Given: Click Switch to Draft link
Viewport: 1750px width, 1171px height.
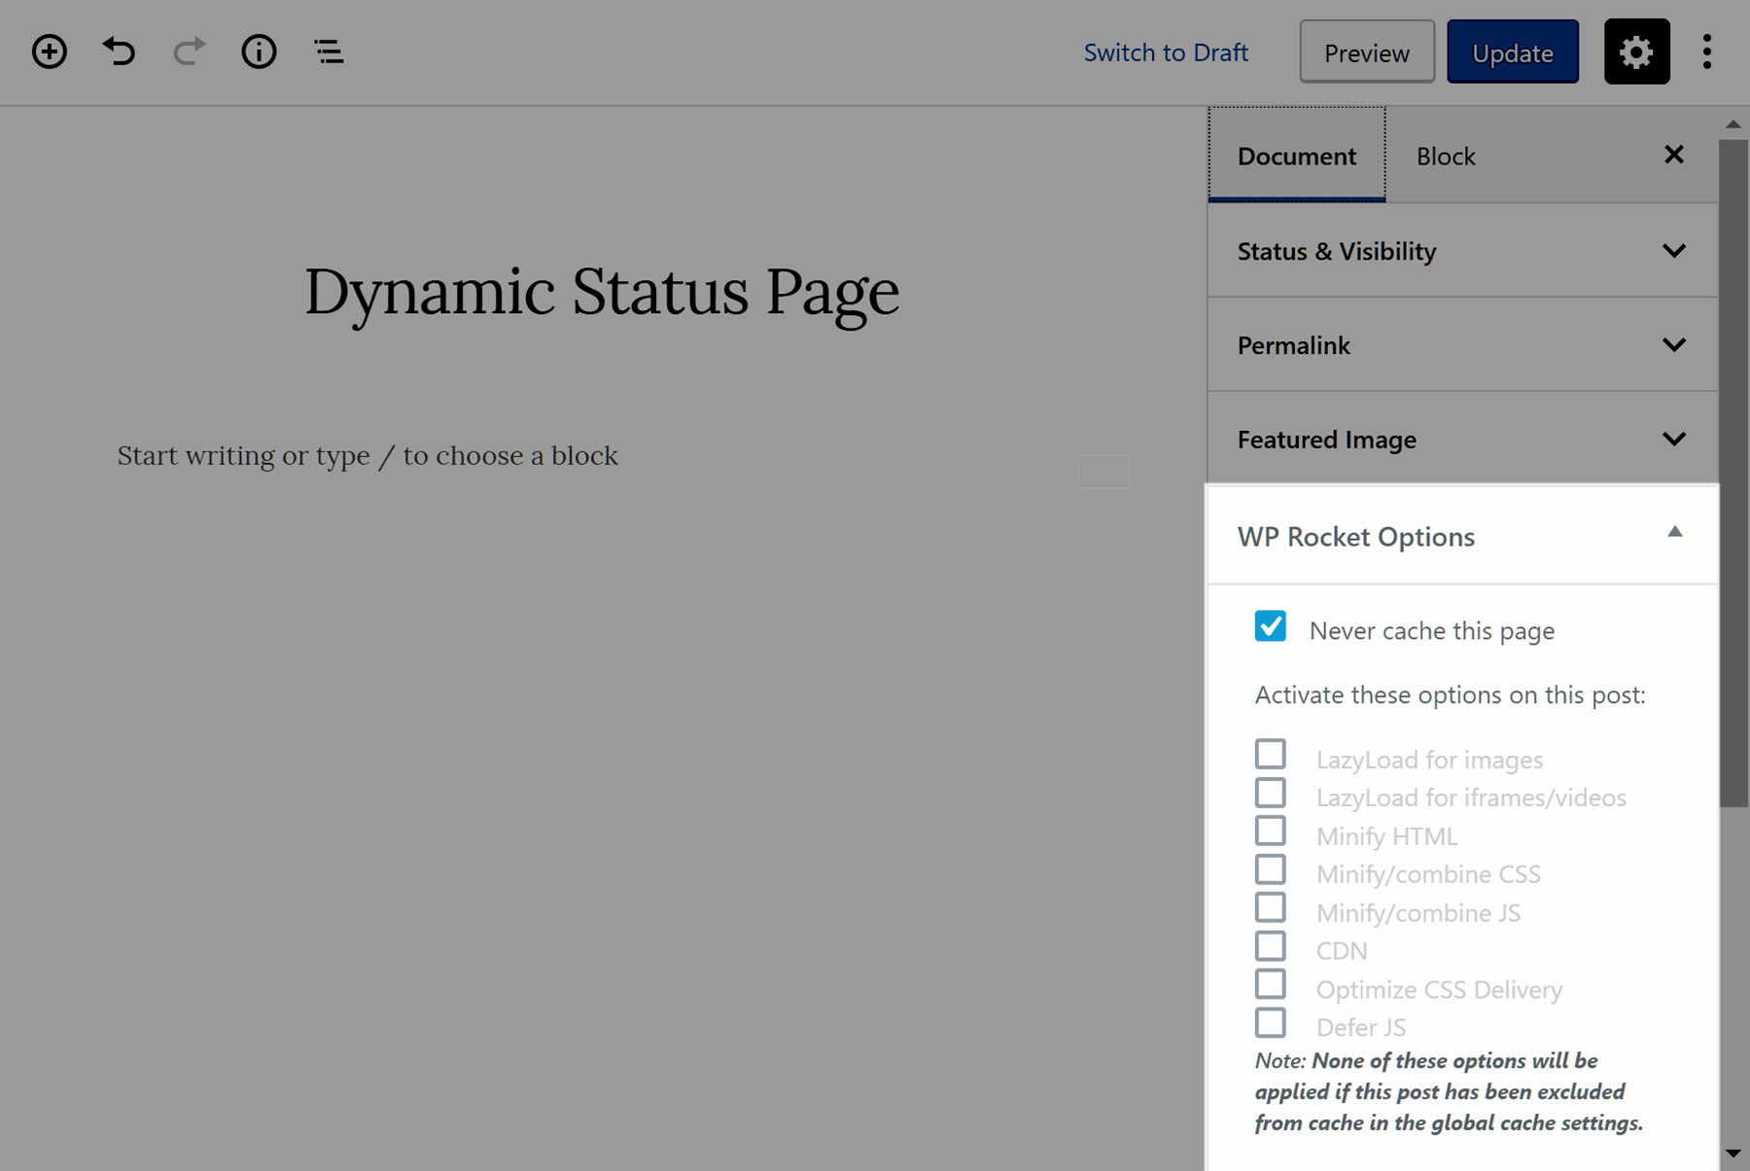Looking at the screenshot, I should (1166, 53).
